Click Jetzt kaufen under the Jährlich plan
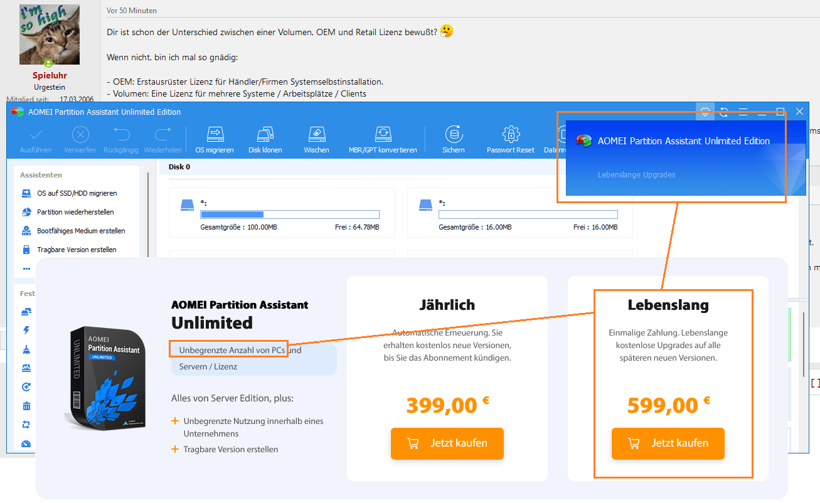Image resolution: width=820 pixels, height=503 pixels. coord(447,443)
